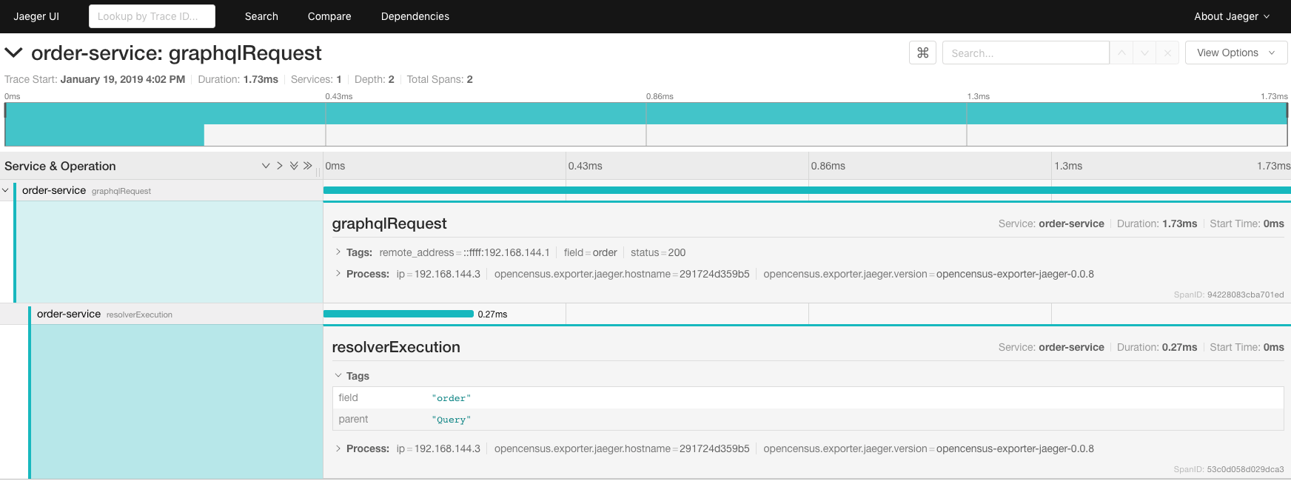The height and width of the screenshot is (481, 1291).
Task: Focus the Lookup by Trace ID field
Action: coord(152,16)
